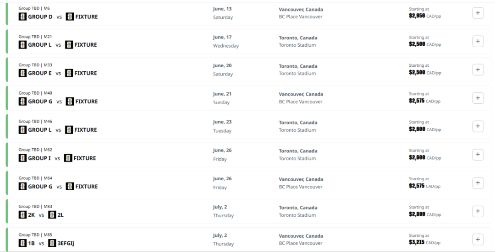Expand M40 Group G fixture details
Image resolution: width=495 pixels, height=252 pixels.
pos(478,98)
